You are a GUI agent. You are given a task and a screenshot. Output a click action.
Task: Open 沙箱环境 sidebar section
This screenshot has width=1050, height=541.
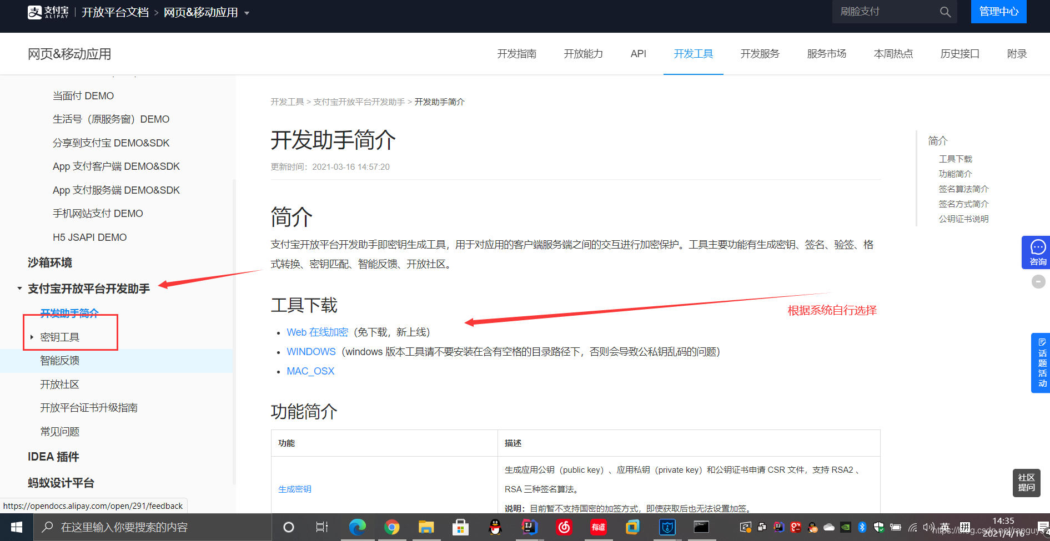coord(50,262)
